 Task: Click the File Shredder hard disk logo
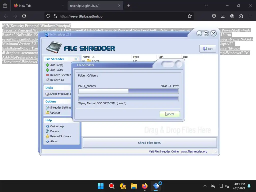[54, 47]
